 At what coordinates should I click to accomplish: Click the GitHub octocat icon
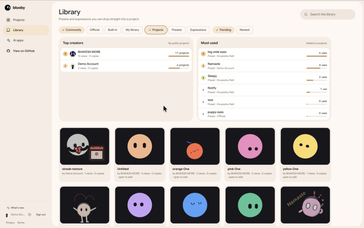(x=9, y=51)
